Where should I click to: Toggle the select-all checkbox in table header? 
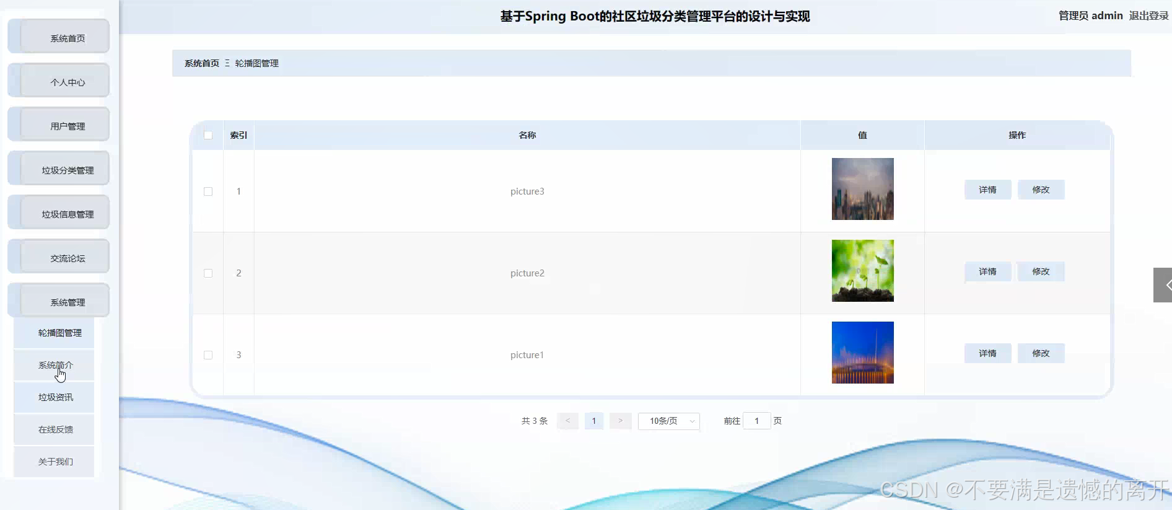[x=208, y=135]
